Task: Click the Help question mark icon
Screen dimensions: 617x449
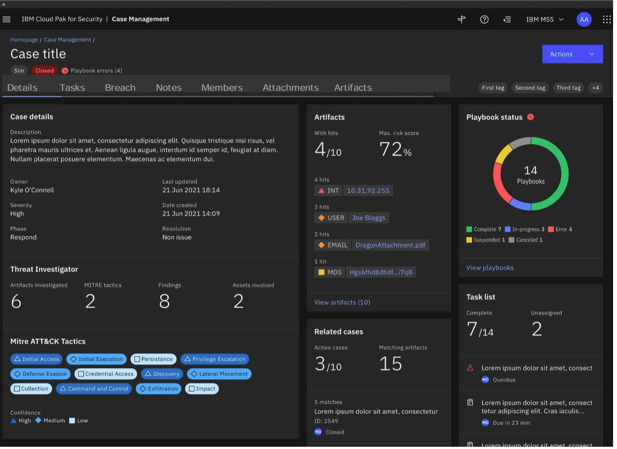Action: click(x=483, y=19)
